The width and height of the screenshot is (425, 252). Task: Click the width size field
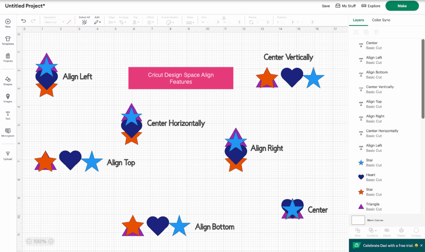[212, 22]
